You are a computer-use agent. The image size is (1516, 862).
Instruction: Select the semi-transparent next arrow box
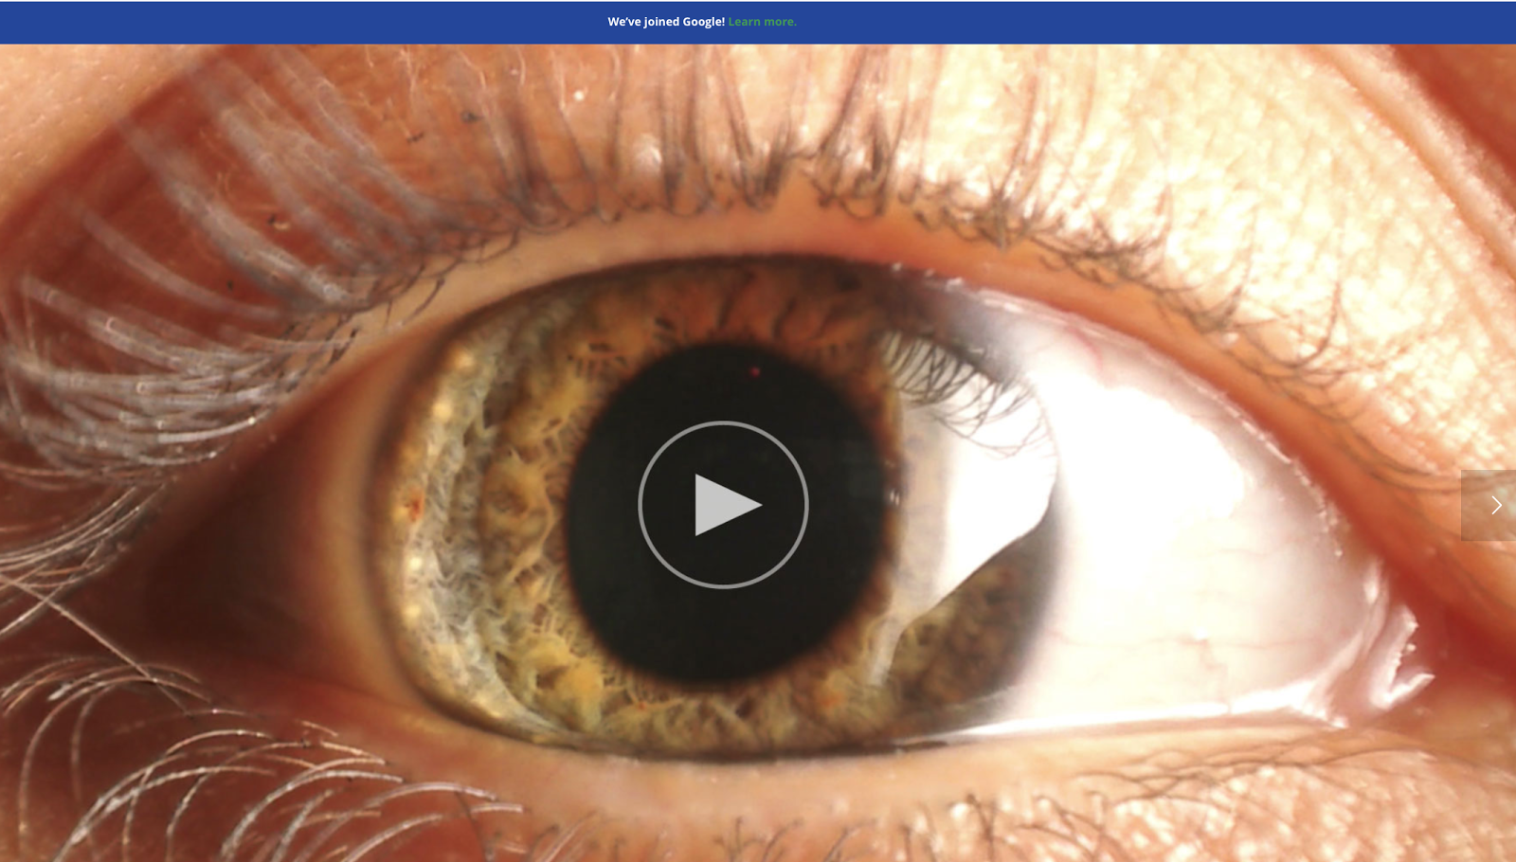tap(1488, 505)
